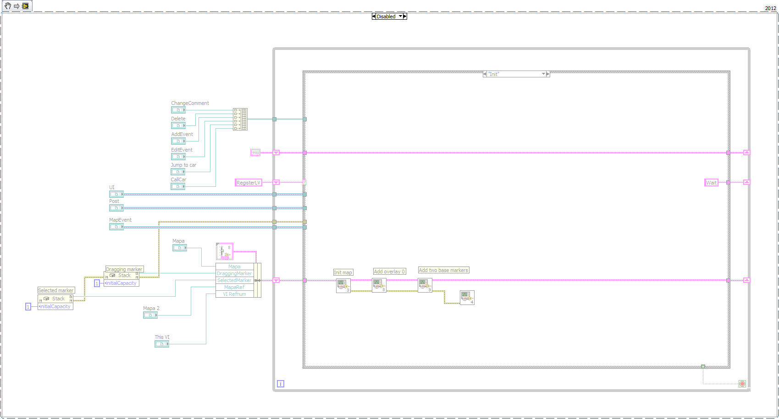The image size is (779, 419).
Task: Click the Build Array node
Action: click(240, 119)
